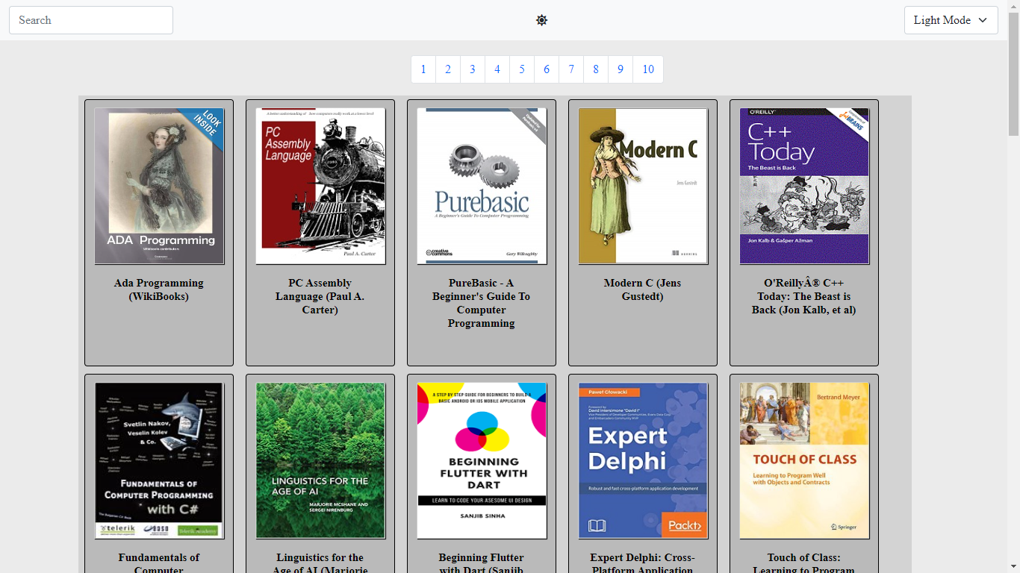This screenshot has width=1020, height=573.
Task: Click the page vertical scrollbar thumb
Action: [x=1013, y=73]
